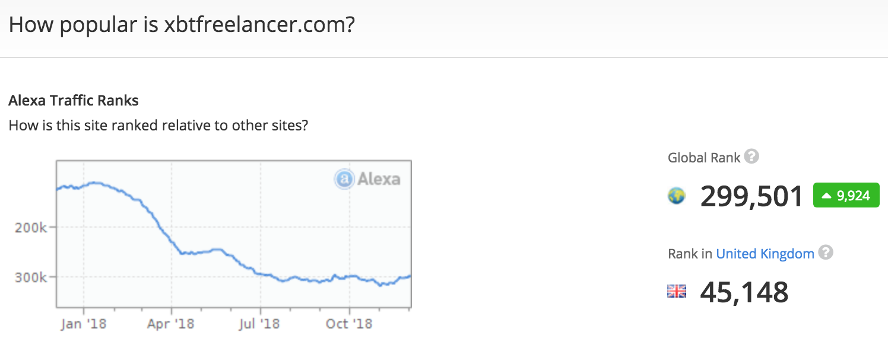Select the Jul '18 marker on chart axis

260,324
